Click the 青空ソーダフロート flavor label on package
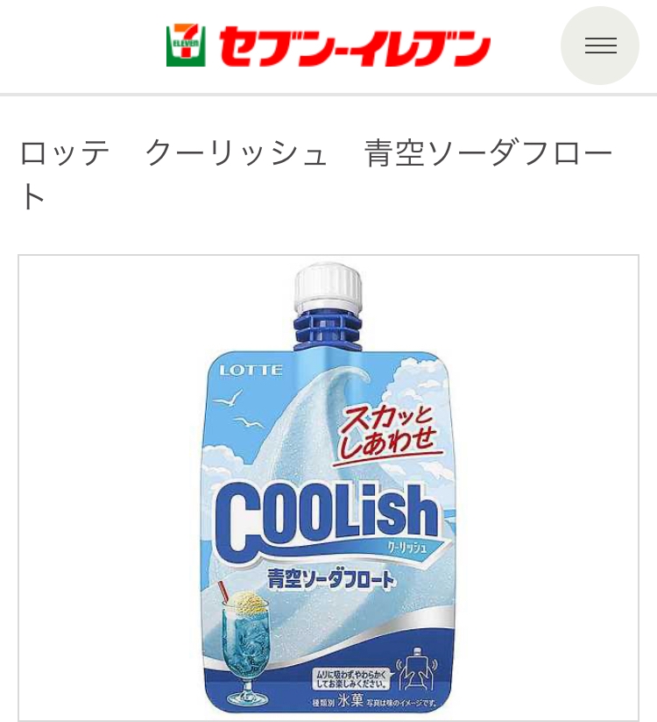 click(331, 579)
